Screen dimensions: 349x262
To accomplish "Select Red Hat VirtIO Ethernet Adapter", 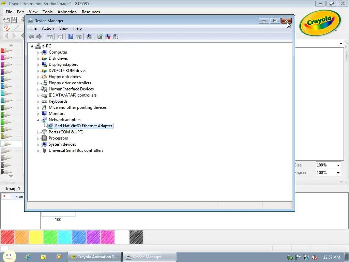I will [84, 126].
